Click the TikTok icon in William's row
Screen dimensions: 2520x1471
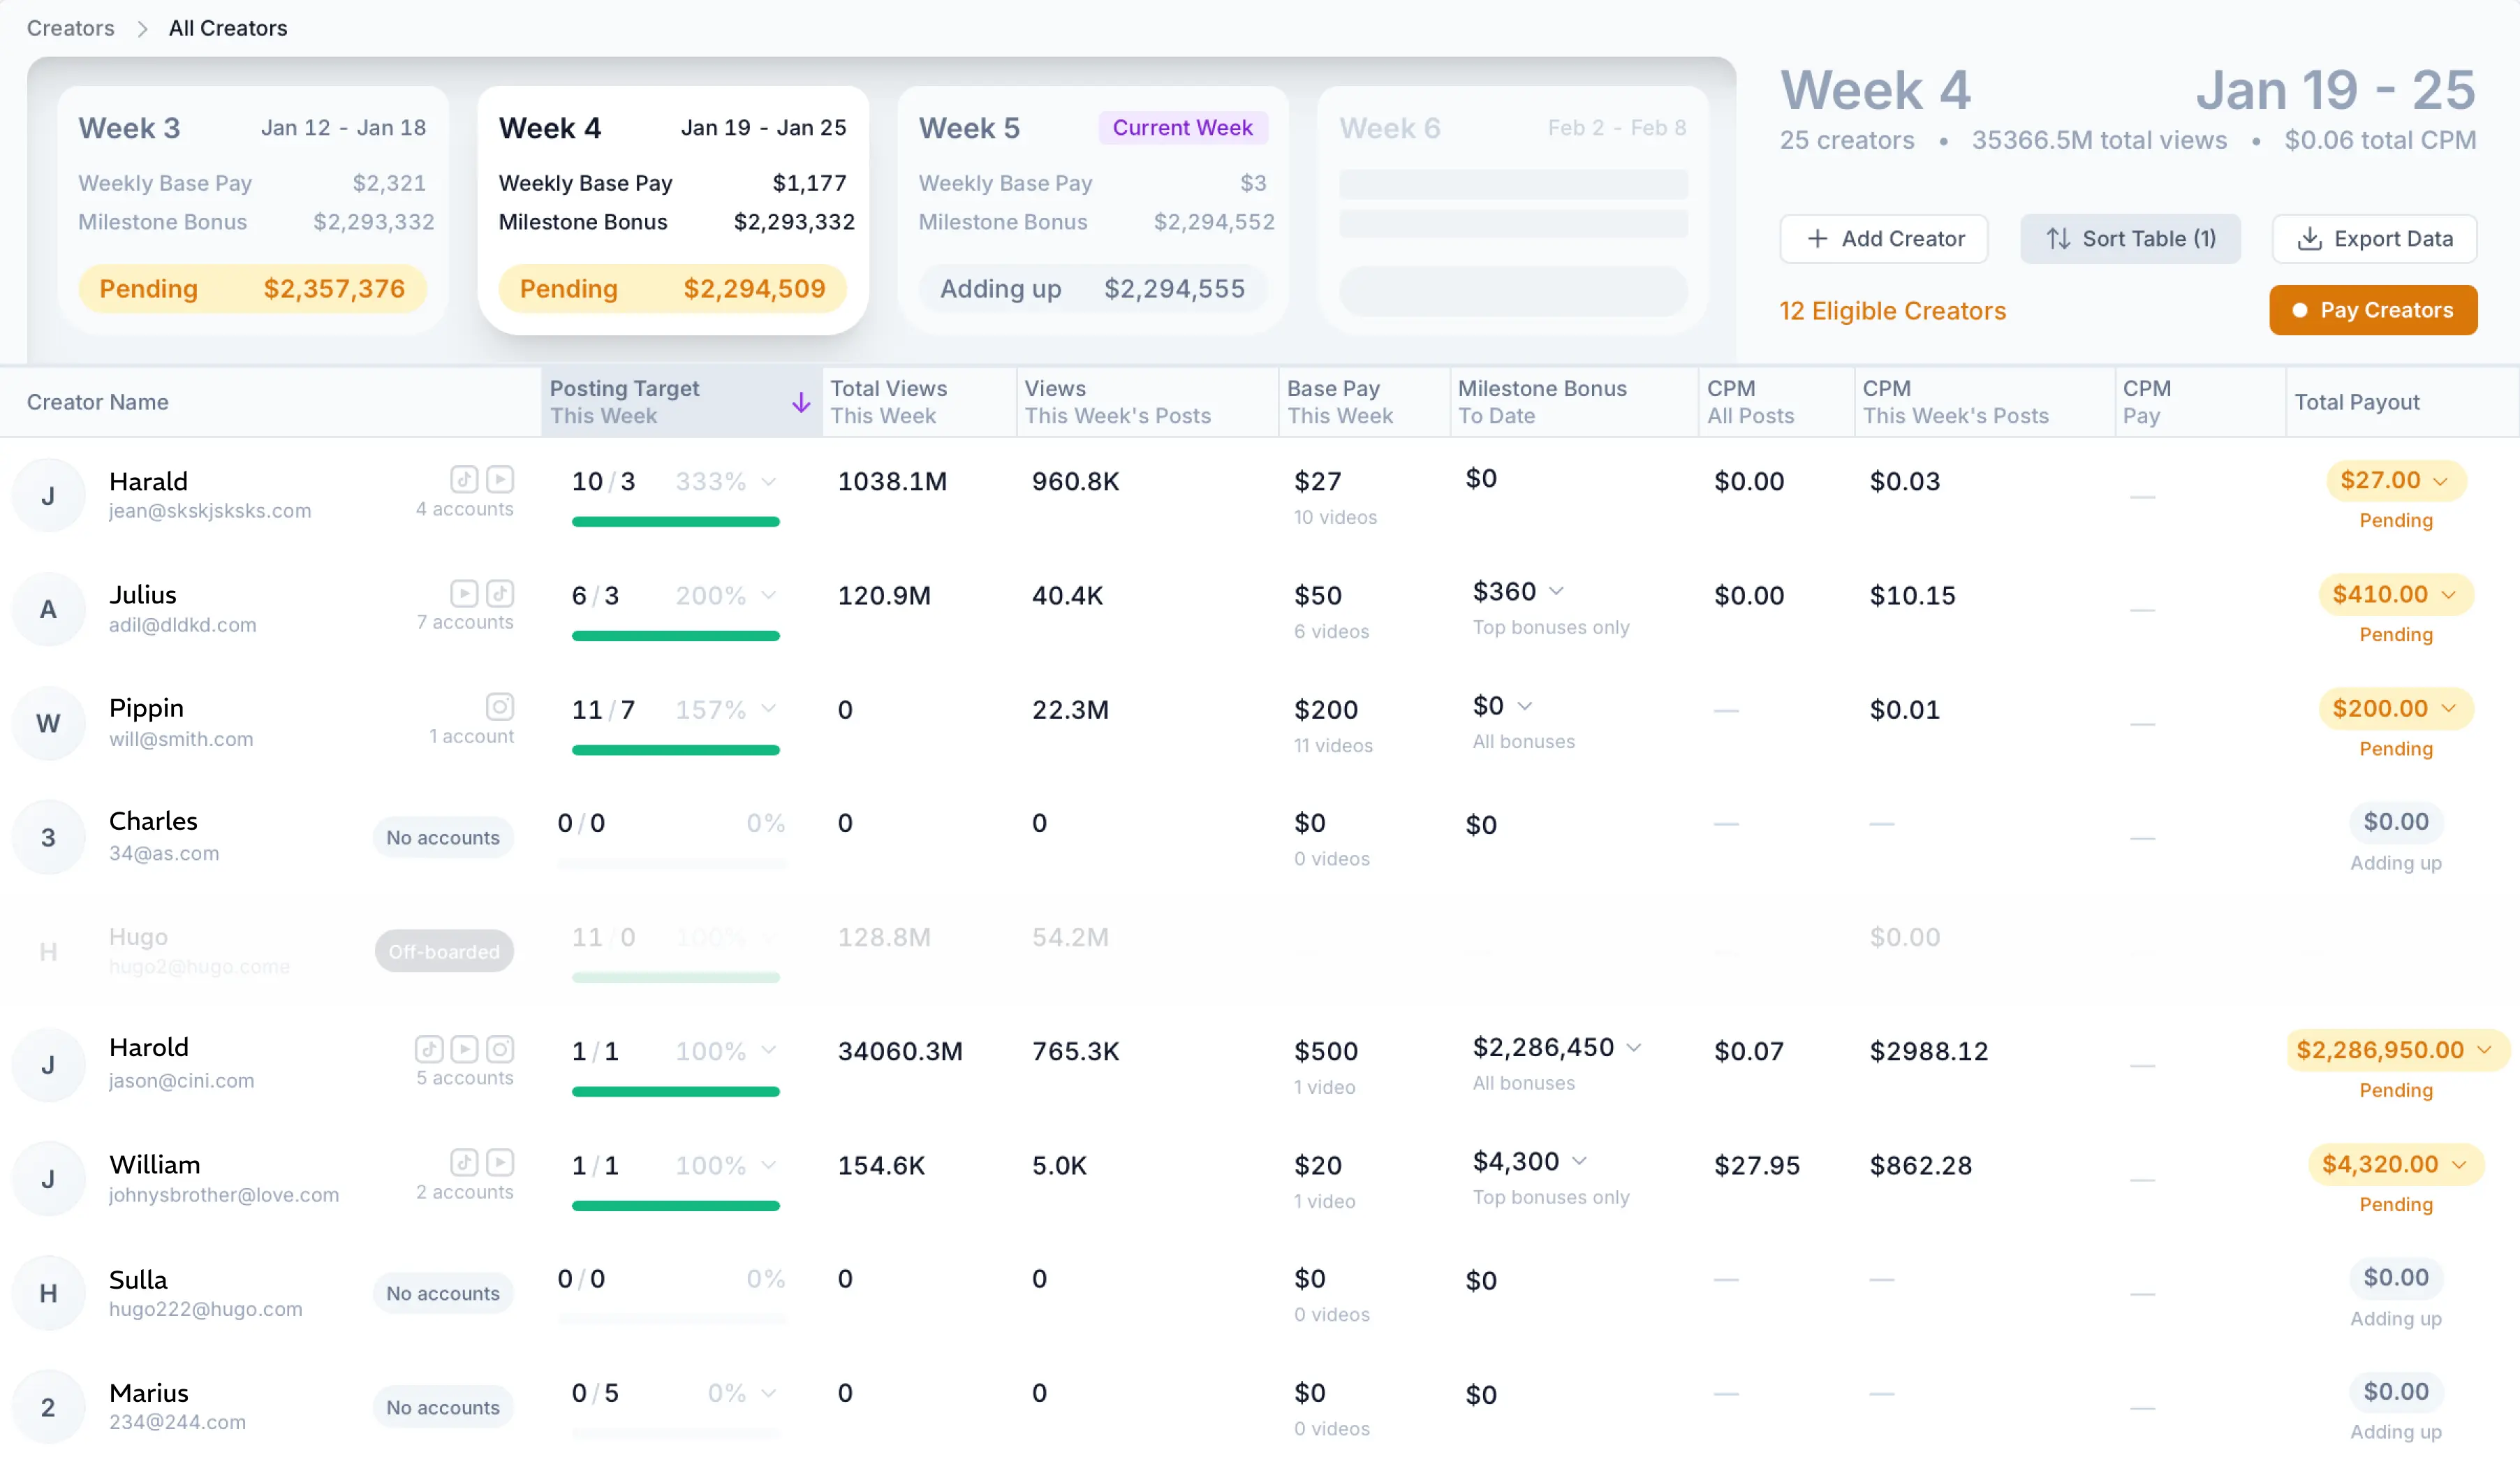click(463, 1162)
